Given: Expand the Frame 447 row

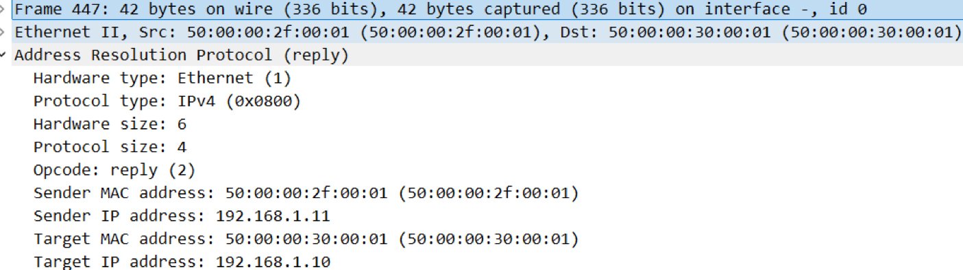Looking at the screenshot, I should coord(4,11).
